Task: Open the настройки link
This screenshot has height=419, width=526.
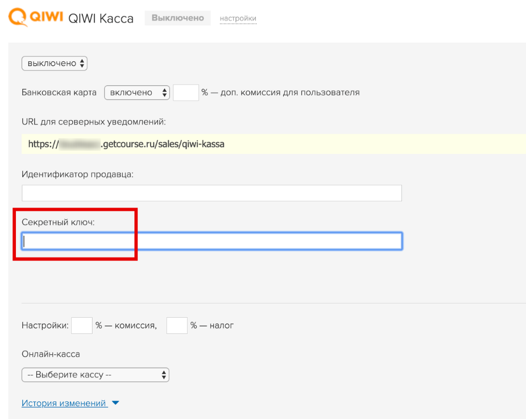Action: tap(238, 18)
